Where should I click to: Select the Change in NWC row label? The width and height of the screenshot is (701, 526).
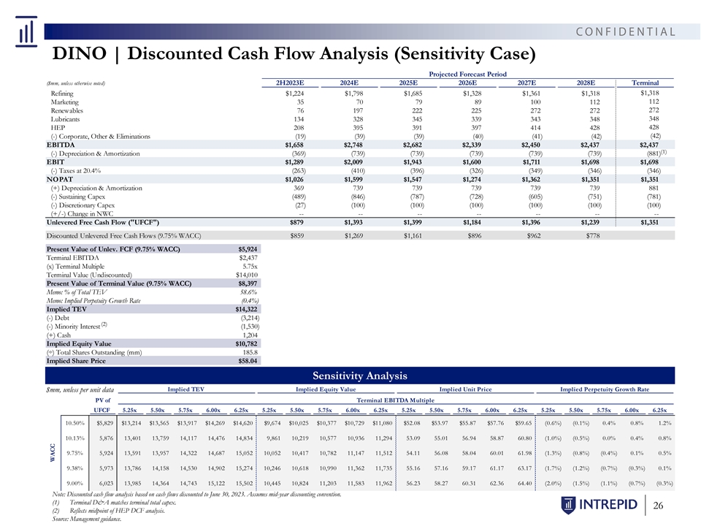pyautogui.click(x=82, y=213)
